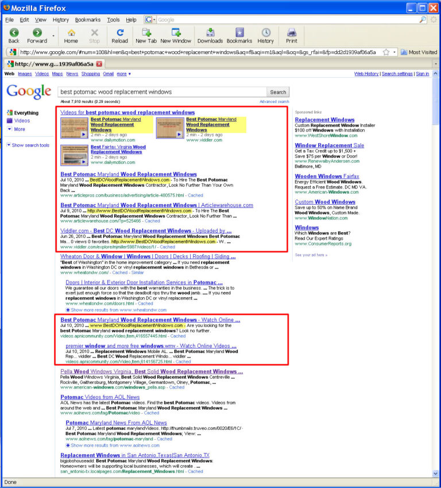Screen dimensions: 441x488
Task: Click the vertical scrollbar up arrow
Action: tap(435, 74)
